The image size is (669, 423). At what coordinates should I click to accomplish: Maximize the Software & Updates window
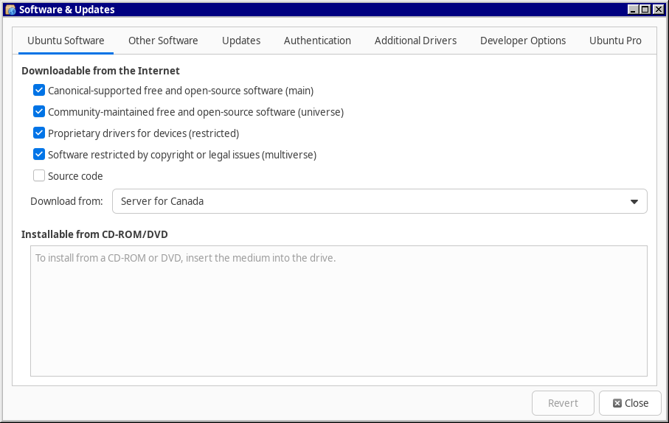(x=645, y=10)
